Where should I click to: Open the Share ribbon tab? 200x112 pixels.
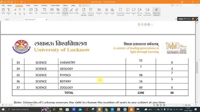(65, 6)
